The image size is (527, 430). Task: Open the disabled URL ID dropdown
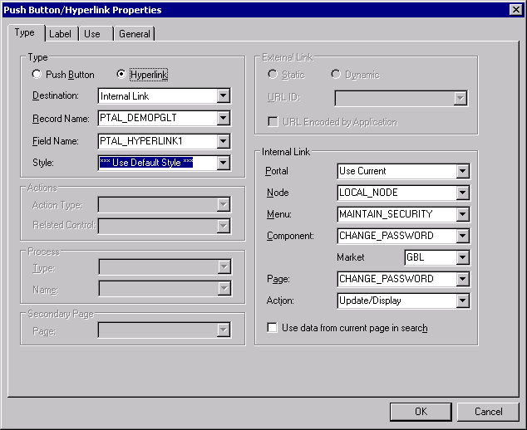tap(461, 98)
